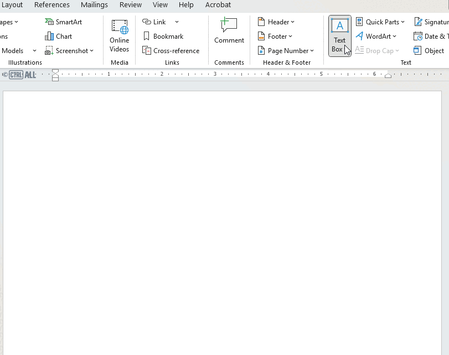Expand the Quick Parts menu
The width and height of the screenshot is (449, 355).
point(380,22)
